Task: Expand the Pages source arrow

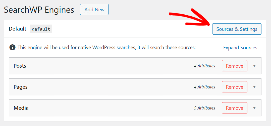Action: 254,87
